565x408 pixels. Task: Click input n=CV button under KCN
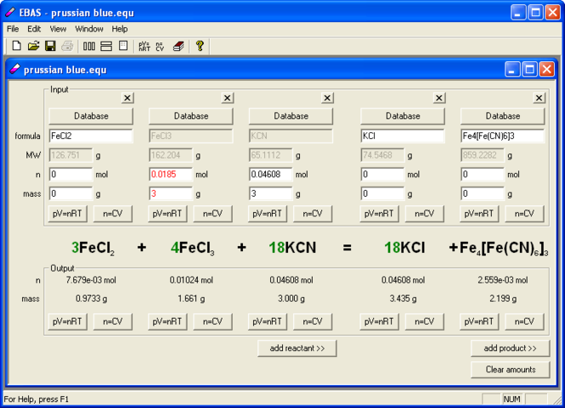tap(313, 214)
